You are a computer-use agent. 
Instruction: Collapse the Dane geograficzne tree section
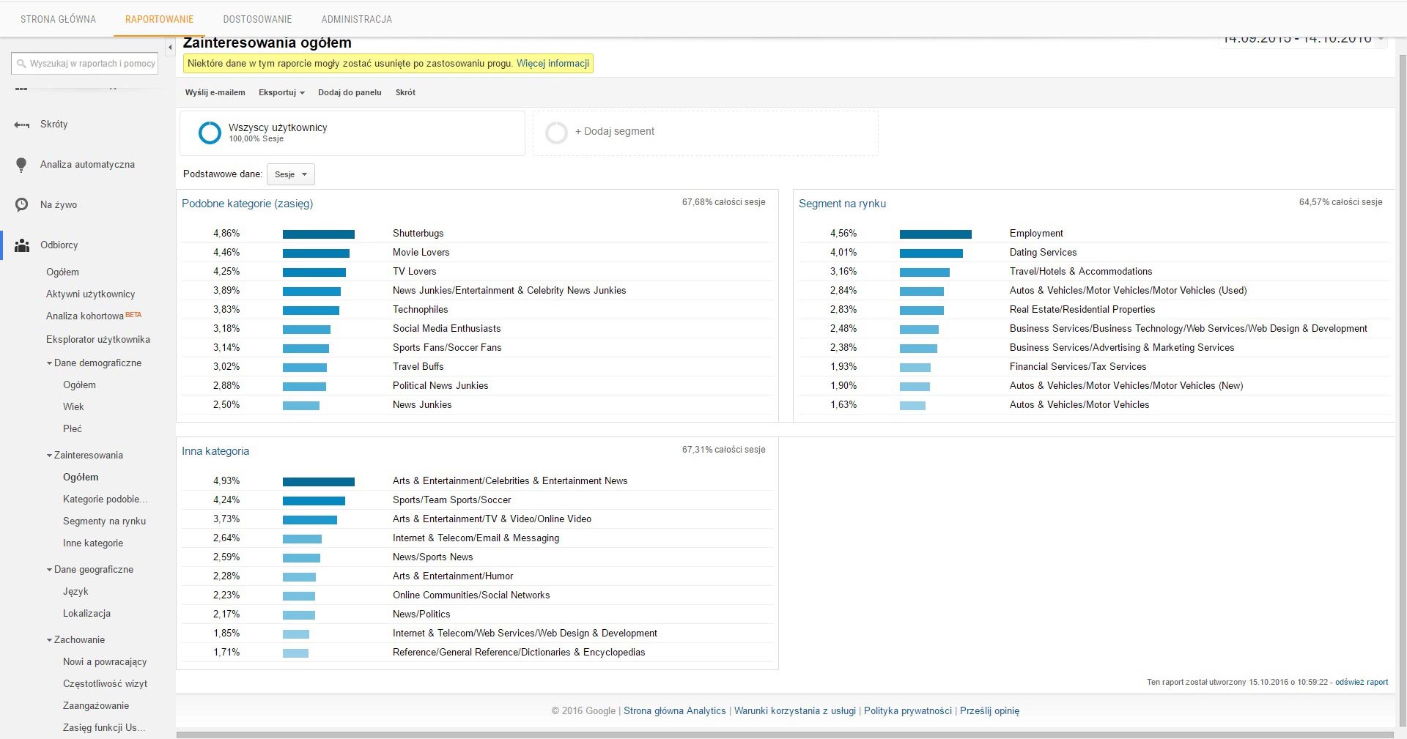[x=49, y=570]
